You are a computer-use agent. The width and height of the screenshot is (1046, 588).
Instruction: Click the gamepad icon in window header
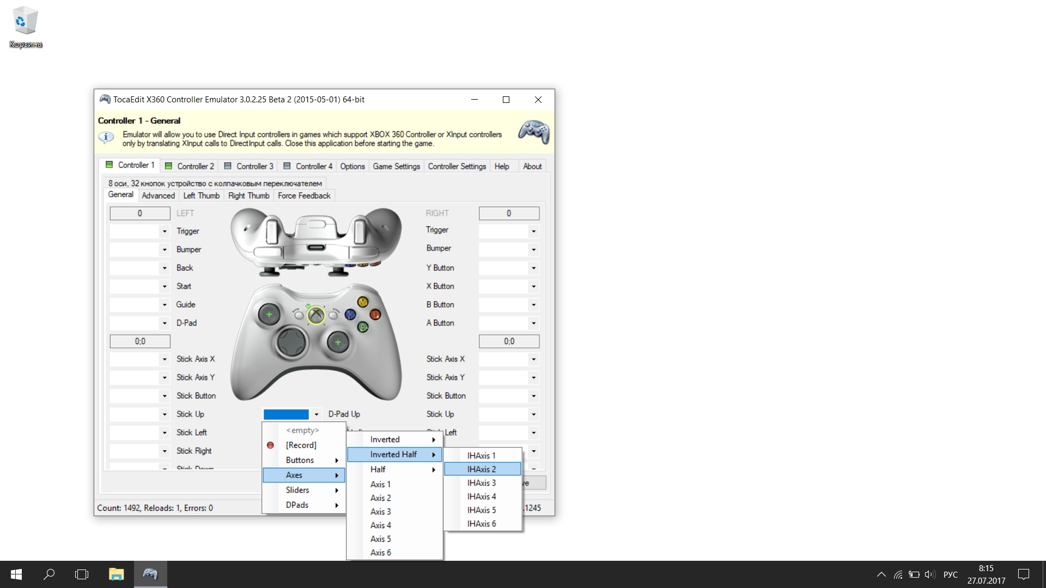click(x=533, y=132)
